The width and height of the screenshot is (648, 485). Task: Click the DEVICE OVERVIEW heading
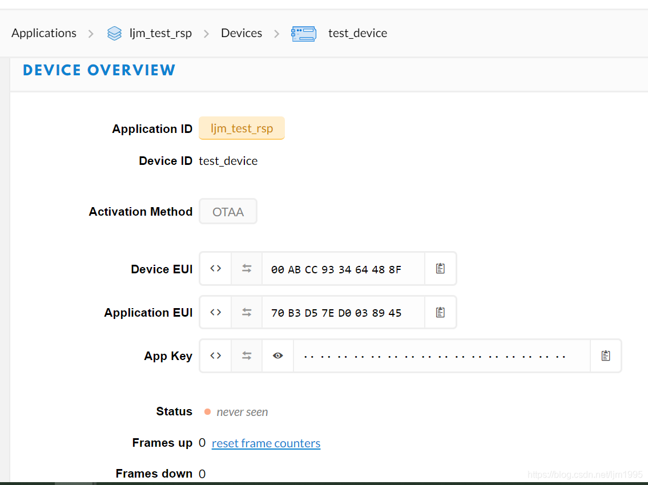(x=99, y=70)
